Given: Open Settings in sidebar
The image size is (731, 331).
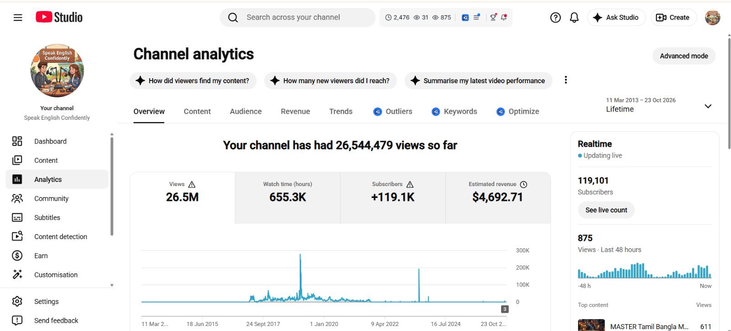Looking at the screenshot, I should coord(57,302).
